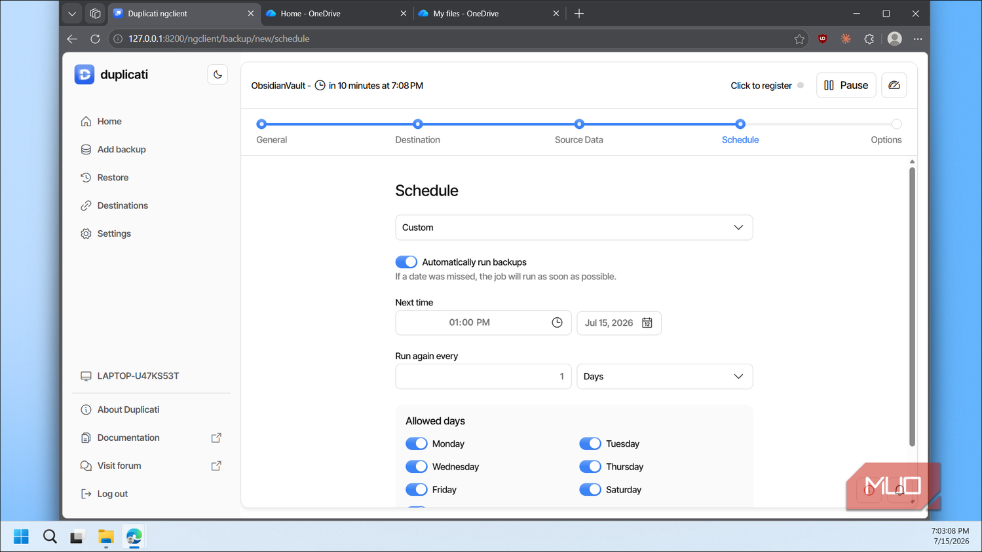The width and height of the screenshot is (982, 552).
Task: Toggle Friday allowed day
Action: click(x=417, y=490)
